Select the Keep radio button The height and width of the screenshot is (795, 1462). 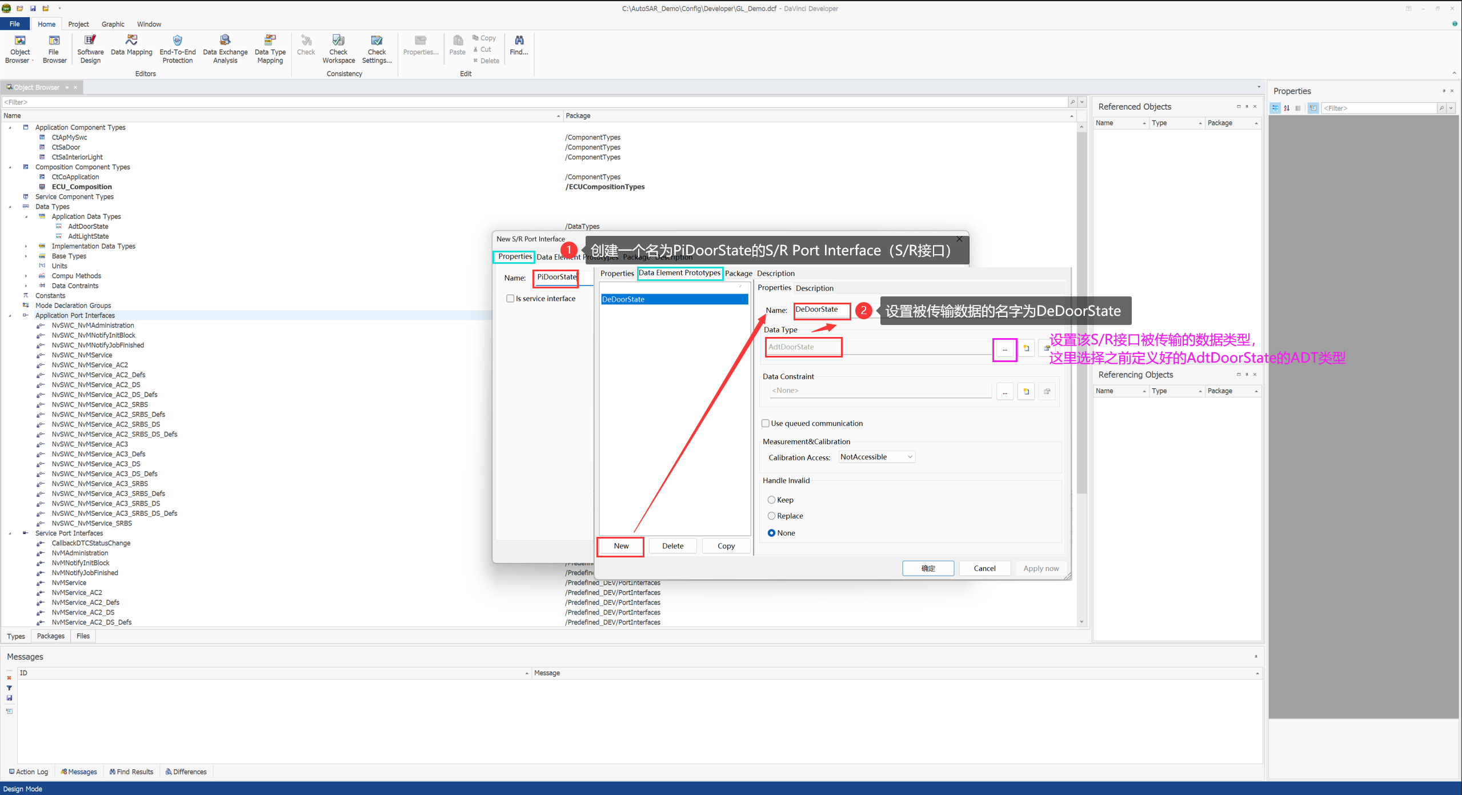(771, 500)
